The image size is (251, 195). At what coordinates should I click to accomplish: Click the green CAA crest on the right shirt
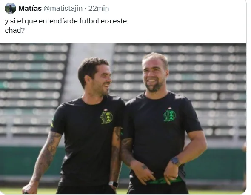169,116
